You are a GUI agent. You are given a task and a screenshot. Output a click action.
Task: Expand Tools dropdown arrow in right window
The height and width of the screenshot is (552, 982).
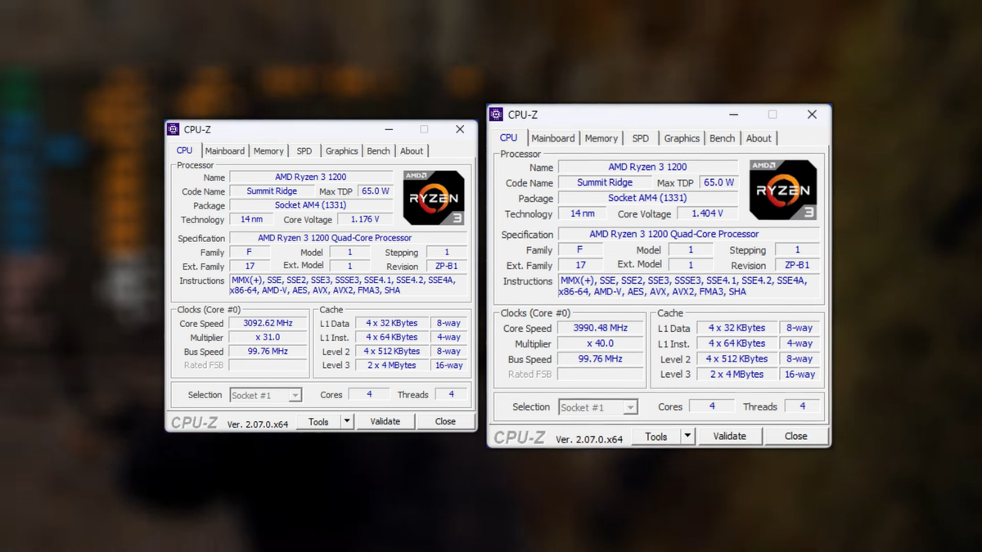[687, 437]
